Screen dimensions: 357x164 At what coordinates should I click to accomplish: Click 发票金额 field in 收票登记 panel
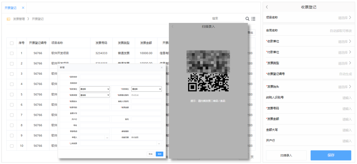309,119
